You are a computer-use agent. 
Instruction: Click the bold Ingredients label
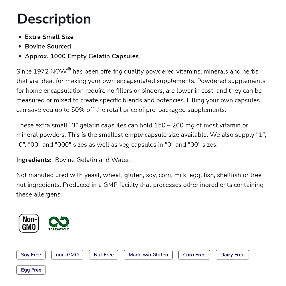[x=34, y=160]
